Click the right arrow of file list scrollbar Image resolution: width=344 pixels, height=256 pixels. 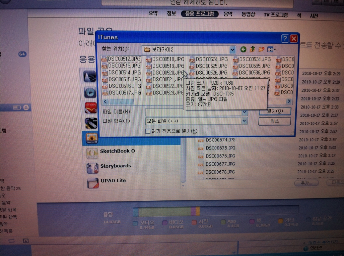coord(289,101)
